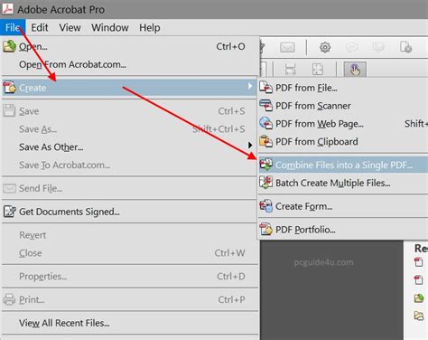Screen dimensions: 428x340
Task: Choose PDF from Scanner
Action: [343, 106]
